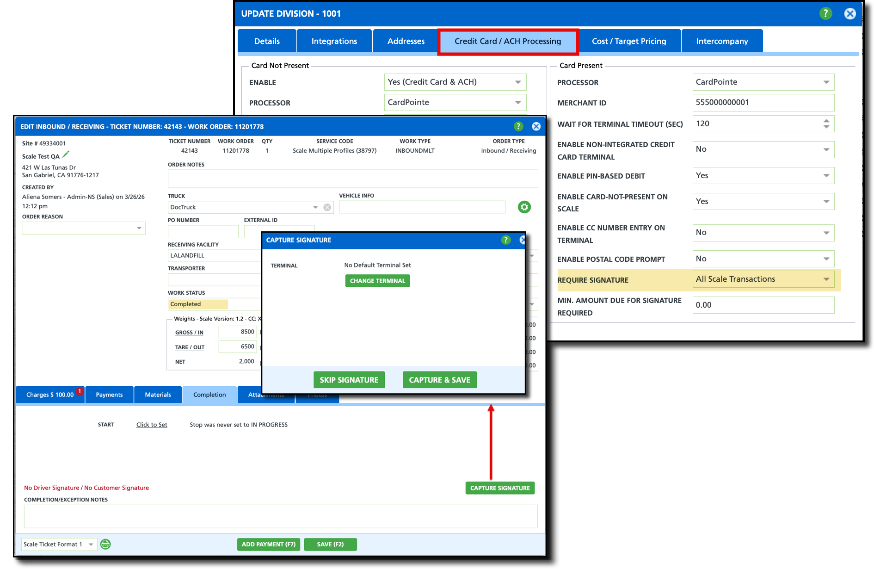Viewport: 874px width, 569px height.
Task: Click the Order Notes text field
Action: click(353, 179)
